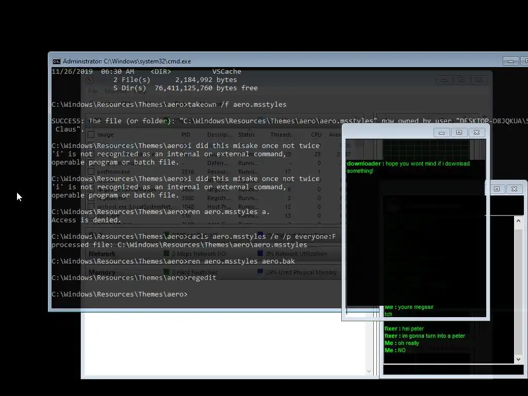Check the perfmon.exe process checkbox
The image size is (528, 396).
tap(91, 171)
